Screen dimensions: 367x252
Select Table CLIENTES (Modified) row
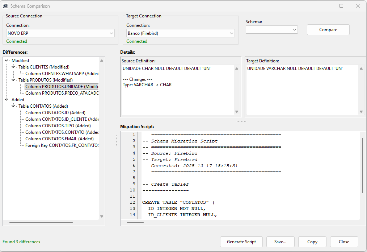point(44,67)
